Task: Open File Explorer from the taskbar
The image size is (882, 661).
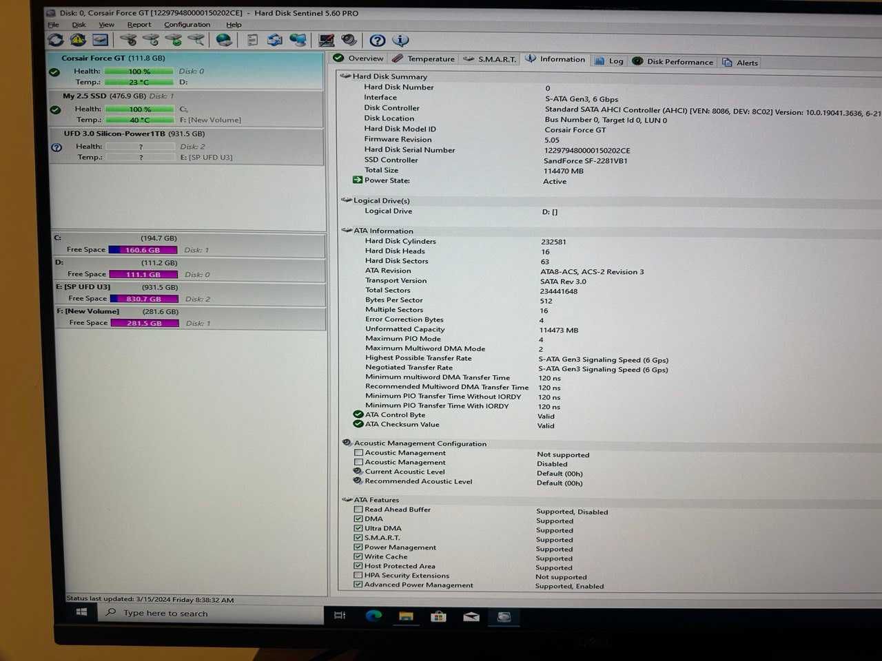Action: click(x=406, y=616)
